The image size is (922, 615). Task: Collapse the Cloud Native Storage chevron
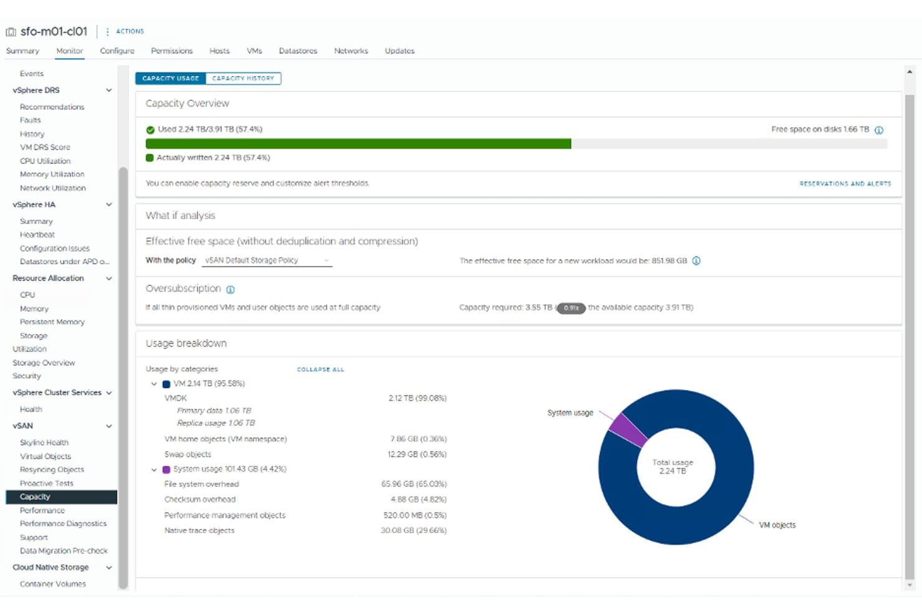pos(109,568)
